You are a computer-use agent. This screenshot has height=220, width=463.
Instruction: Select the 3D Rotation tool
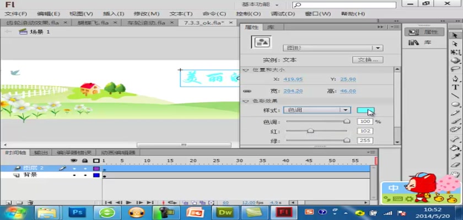coord(455,61)
